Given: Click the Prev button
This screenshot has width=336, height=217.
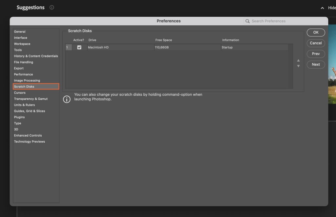Looking at the screenshot, I should (316, 54).
